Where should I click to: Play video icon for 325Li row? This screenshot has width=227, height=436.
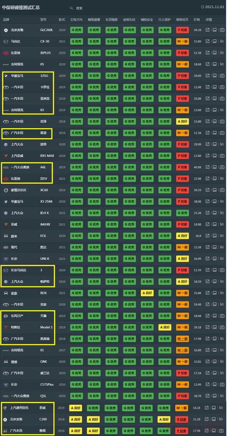[222, 76]
